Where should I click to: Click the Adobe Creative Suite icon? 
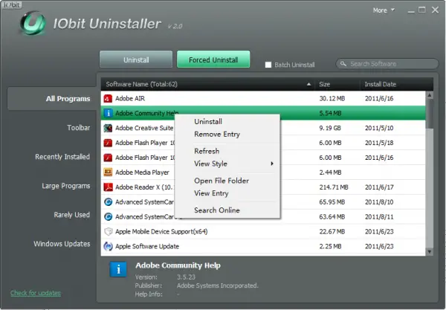[x=108, y=128]
